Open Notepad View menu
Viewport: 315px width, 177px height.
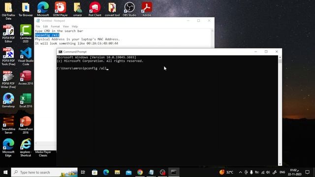coord(65,27)
